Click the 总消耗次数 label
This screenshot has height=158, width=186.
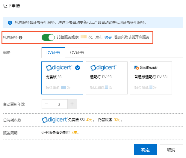pos(12,120)
